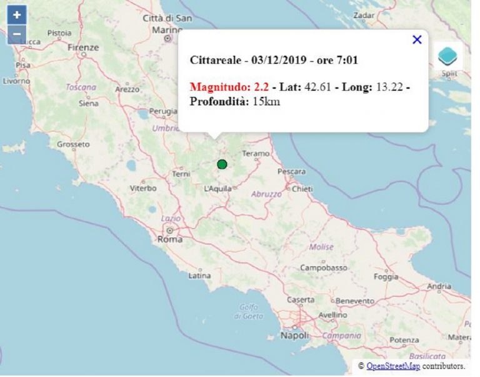Click the Profondità 15km popup text
Image resolution: width=480 pixels, height=377 pixels.
click(x=235, y=101)
